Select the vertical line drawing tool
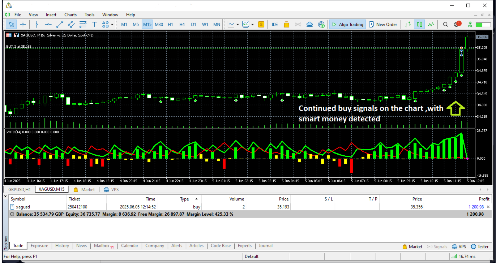The height and width of the screenshot is (263, 496). pos(37,25)
